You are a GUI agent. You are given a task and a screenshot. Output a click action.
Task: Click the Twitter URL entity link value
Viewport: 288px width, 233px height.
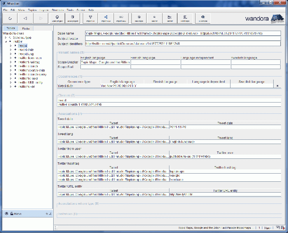pos(181,194)
